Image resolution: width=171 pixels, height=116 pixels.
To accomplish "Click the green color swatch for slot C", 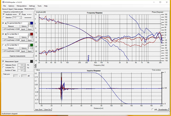I will 32,45.
